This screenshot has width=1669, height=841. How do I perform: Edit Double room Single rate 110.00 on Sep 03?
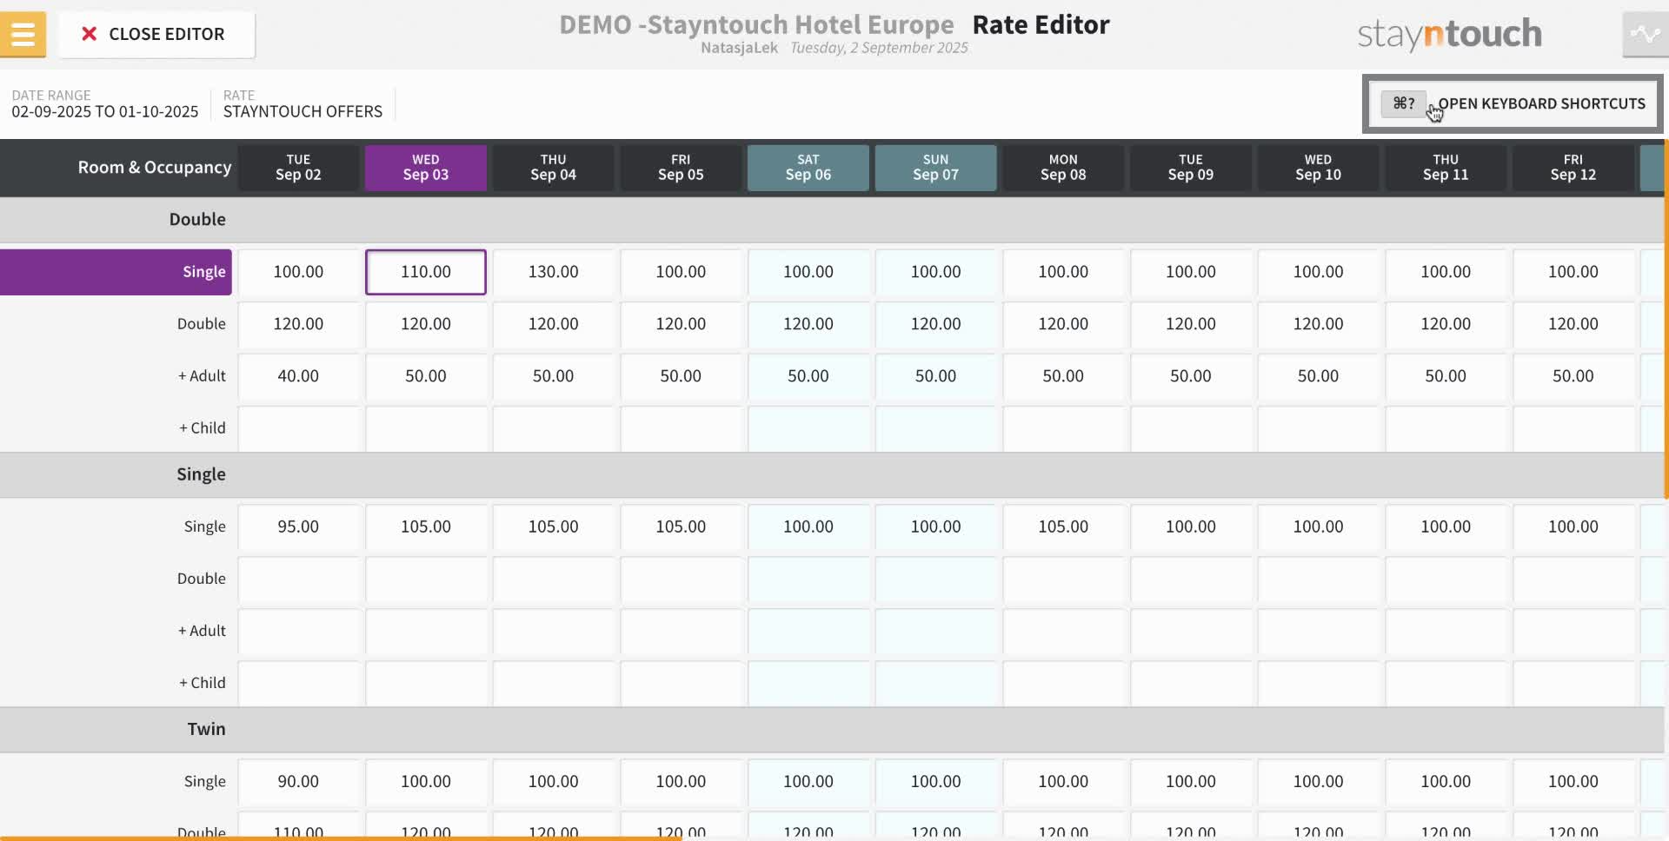426,272
